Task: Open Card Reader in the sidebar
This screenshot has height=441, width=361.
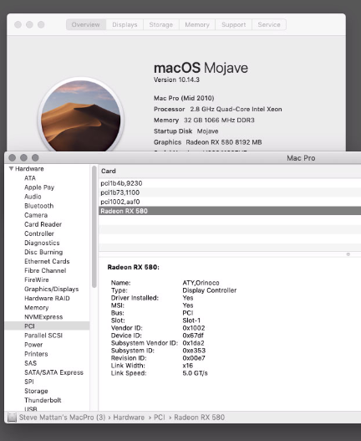Action: [43, 224]
